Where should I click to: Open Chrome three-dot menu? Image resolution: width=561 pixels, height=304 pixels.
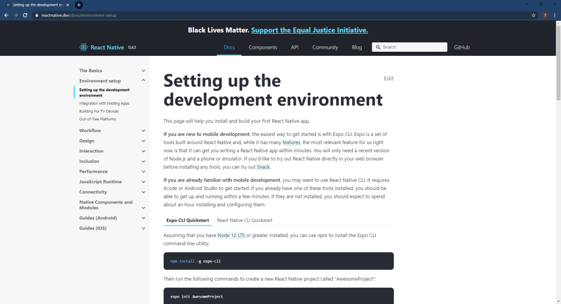[x=555, y=15]
